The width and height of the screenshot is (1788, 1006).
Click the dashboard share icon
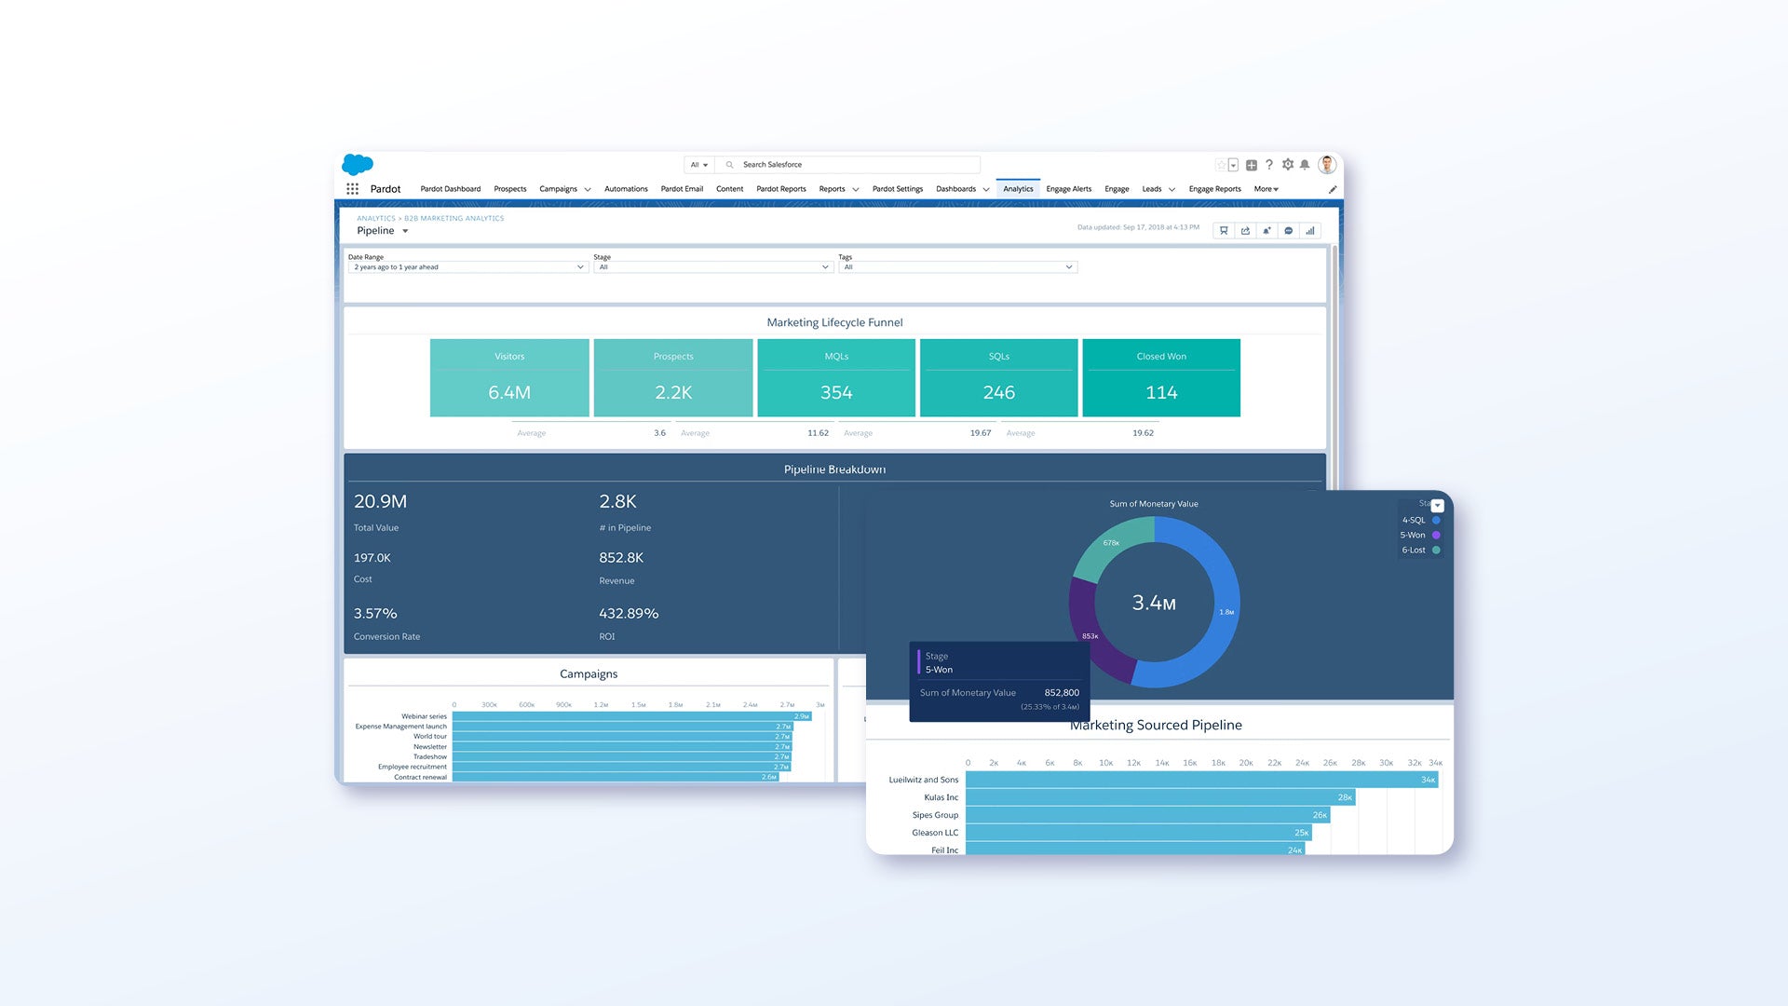[1245, 231]
